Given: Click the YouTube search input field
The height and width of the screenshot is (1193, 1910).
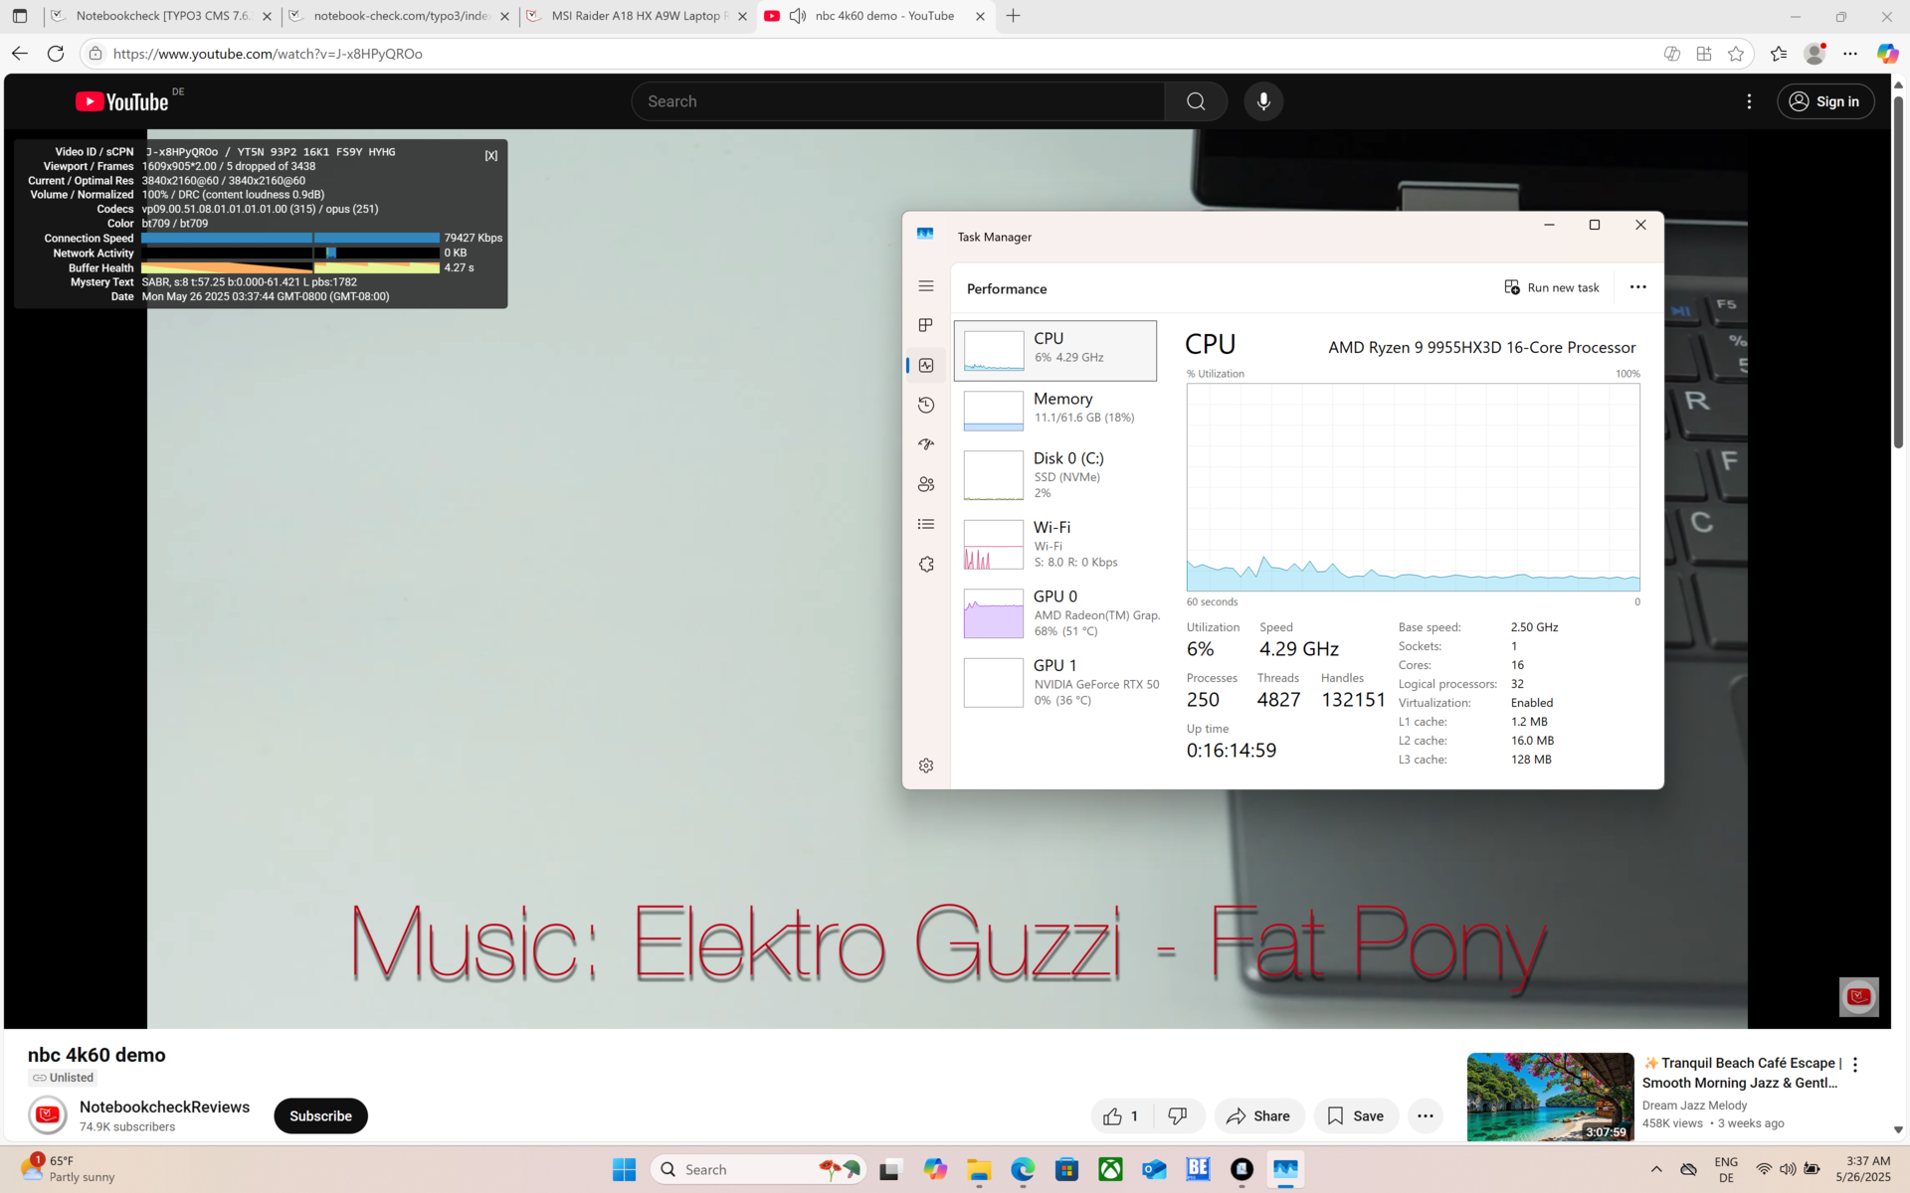Looking at the screenshot, I should pos(895,101).
